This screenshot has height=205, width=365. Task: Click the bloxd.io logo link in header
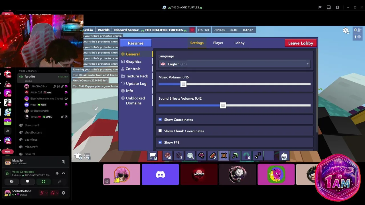88,30
